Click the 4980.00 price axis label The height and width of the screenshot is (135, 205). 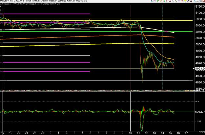(x=200, y=51)
